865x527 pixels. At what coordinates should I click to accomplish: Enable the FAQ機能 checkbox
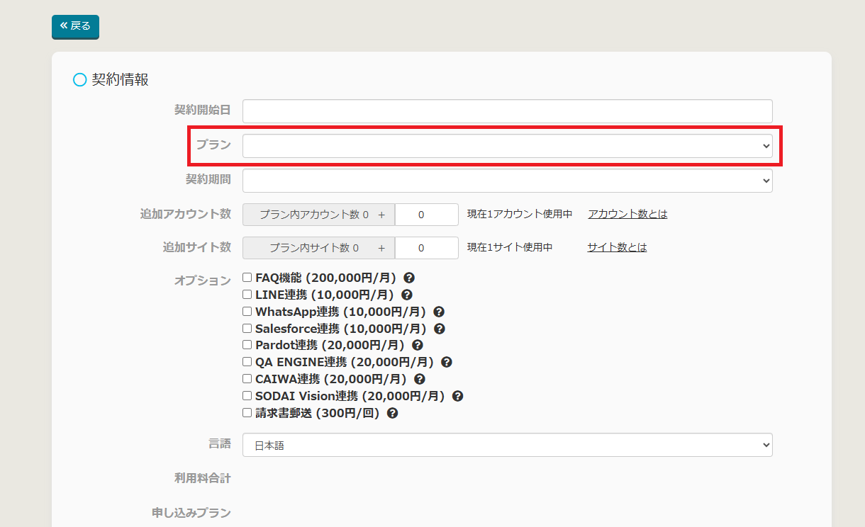click(247, 278)
